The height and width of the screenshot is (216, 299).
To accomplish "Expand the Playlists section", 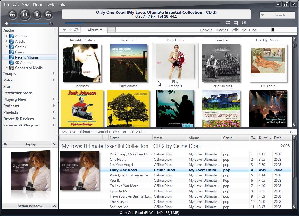I will pyautogui.click(x=54, y=112).
